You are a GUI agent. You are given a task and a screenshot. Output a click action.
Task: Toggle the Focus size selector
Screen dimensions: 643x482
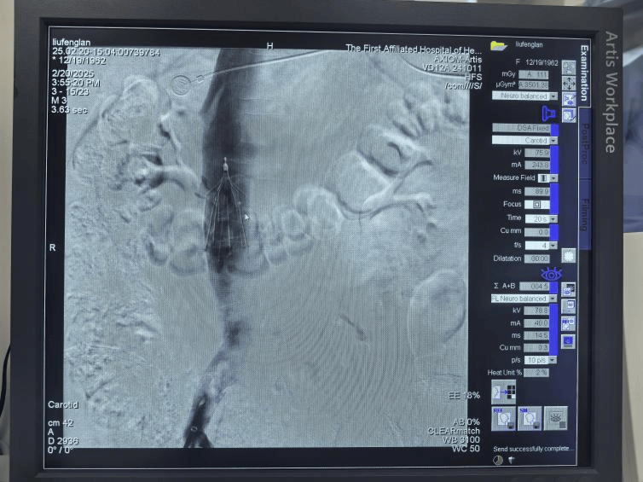click(537, 205)
